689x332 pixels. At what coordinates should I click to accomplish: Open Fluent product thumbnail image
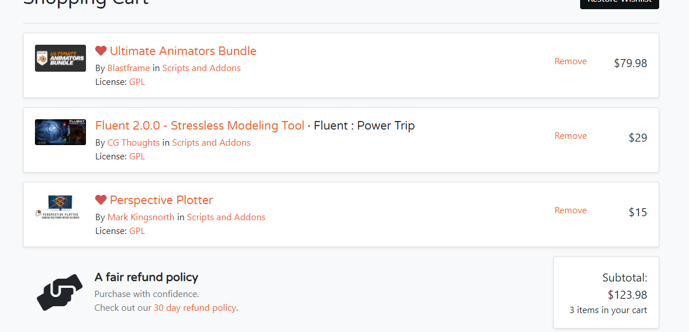[x=60, y=132]
